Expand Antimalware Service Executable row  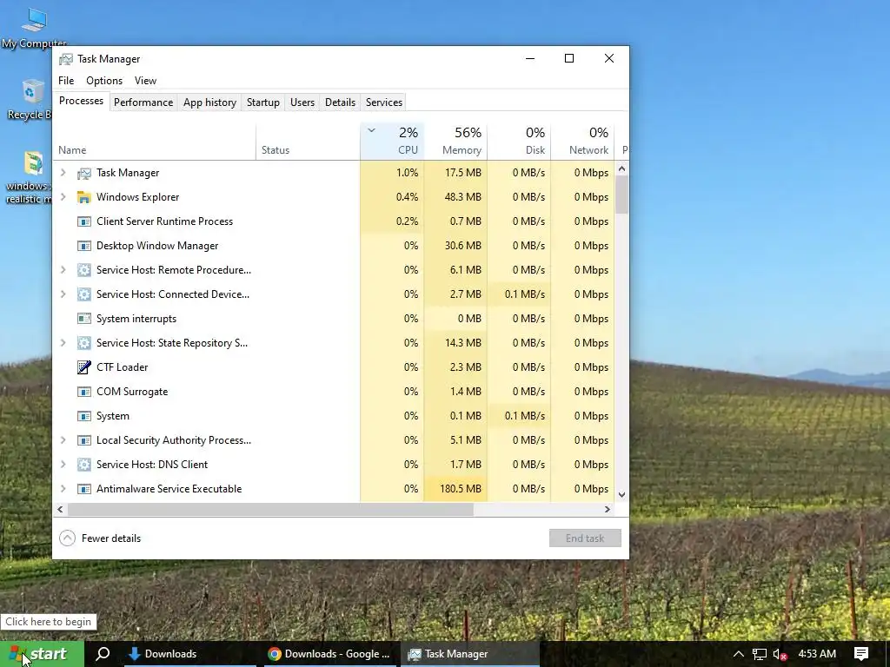pyautogui.click(x=63, y=488)
